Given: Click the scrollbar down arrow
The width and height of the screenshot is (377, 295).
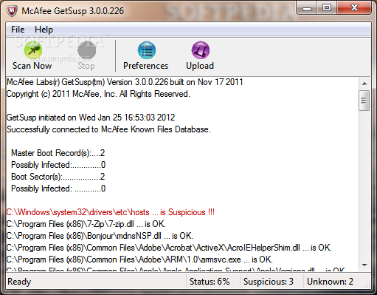Looking at the screenshot, I should [364, 265].
